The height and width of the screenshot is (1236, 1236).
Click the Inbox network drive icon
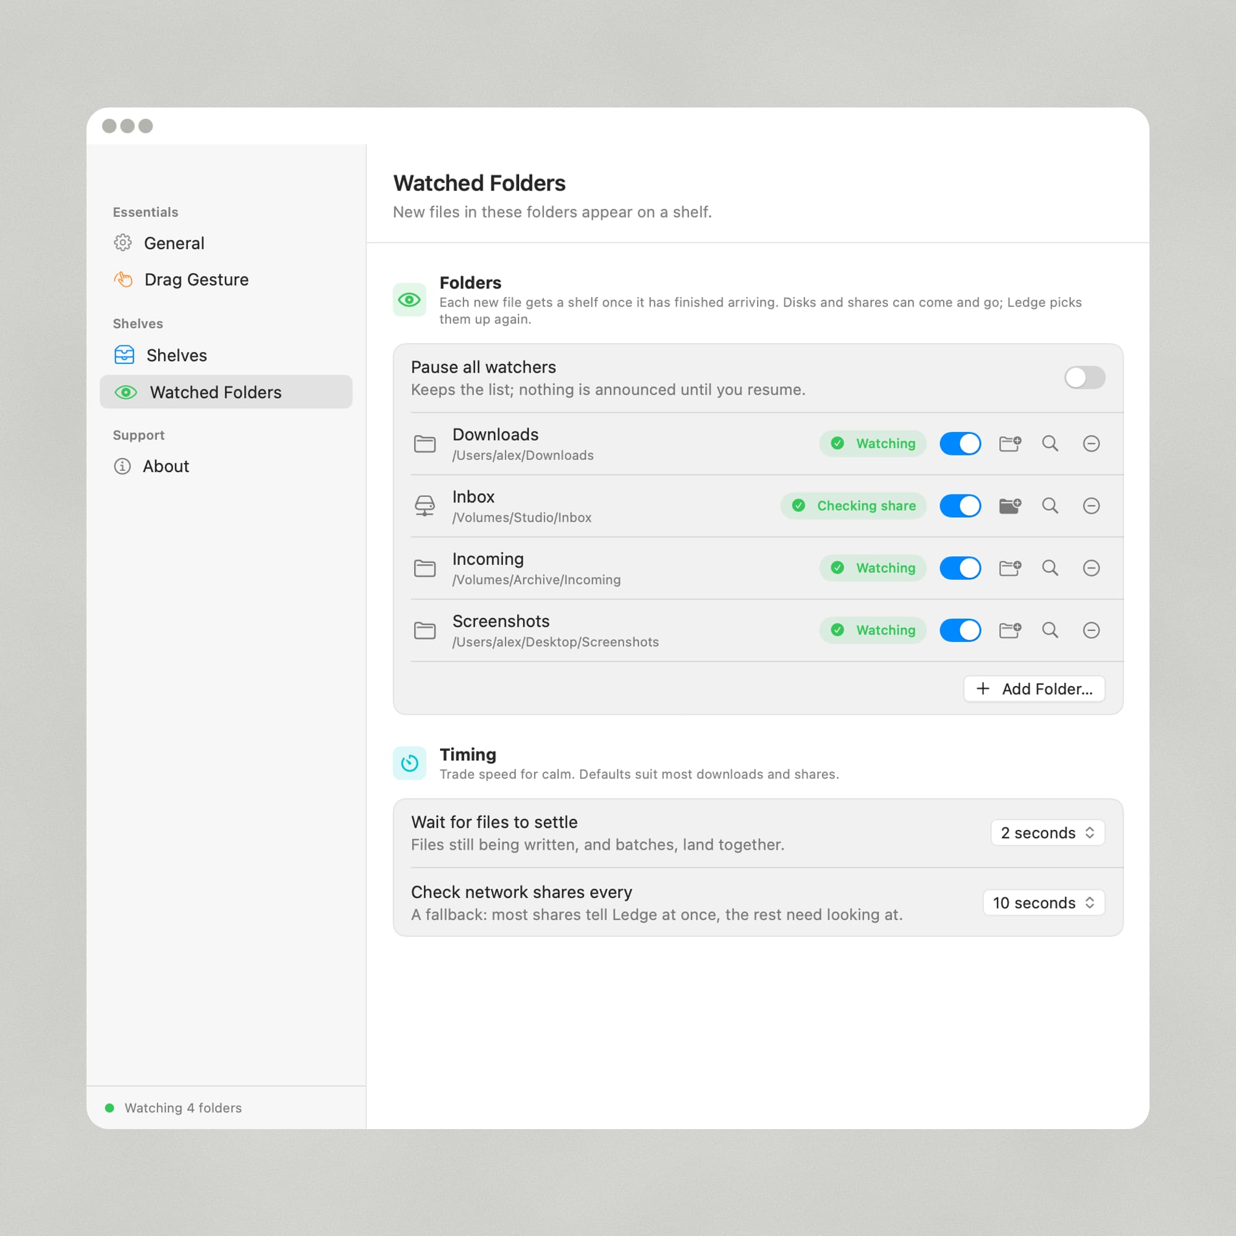pyautogui.click(x=425, y=506)
